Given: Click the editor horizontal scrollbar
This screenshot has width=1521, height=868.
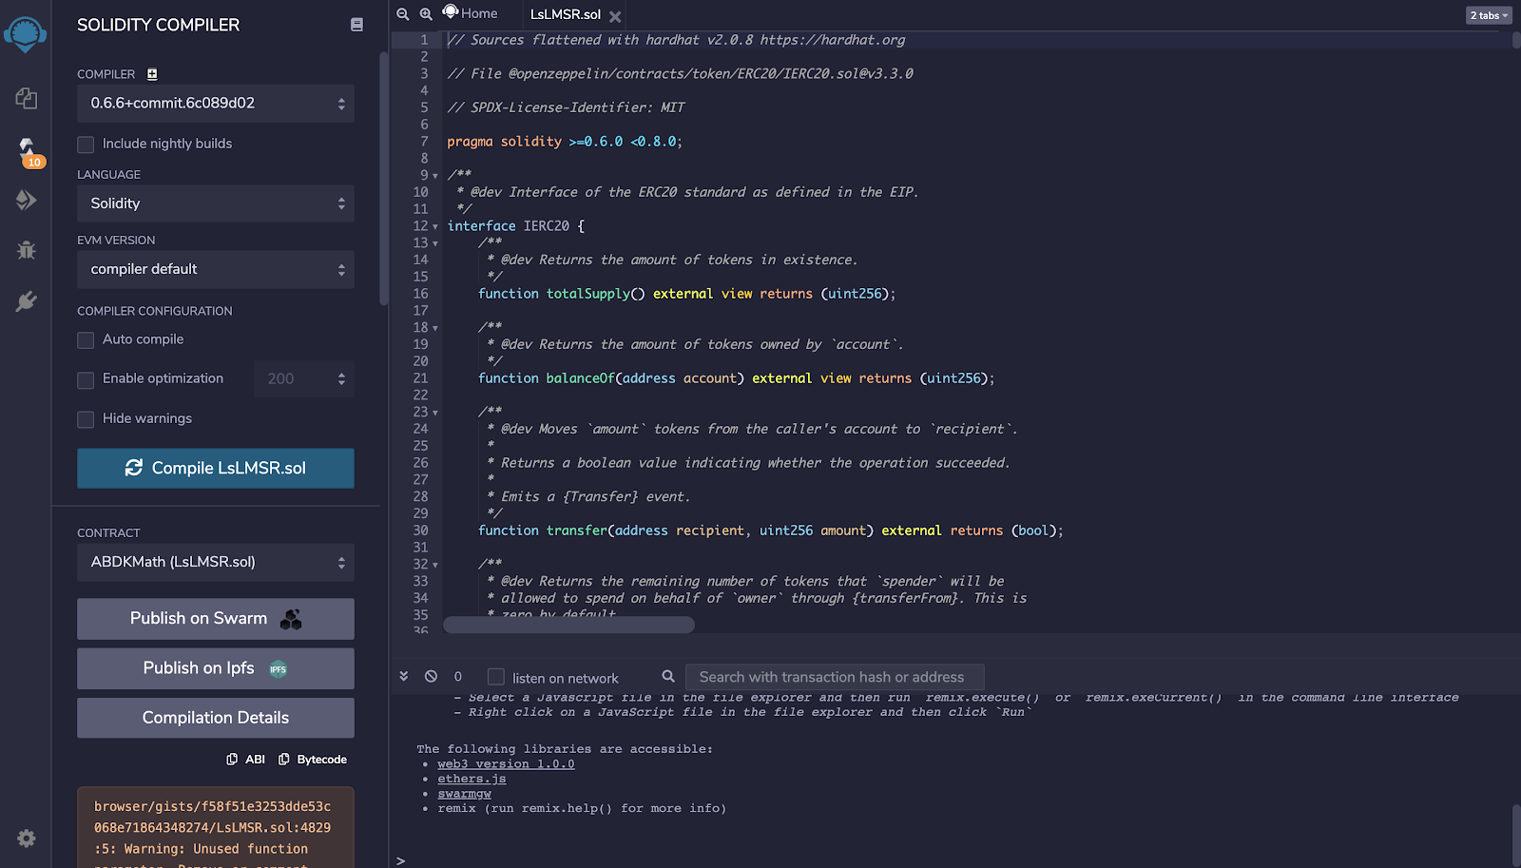Looking at the screenshot, I should click(x=568, y=625).
